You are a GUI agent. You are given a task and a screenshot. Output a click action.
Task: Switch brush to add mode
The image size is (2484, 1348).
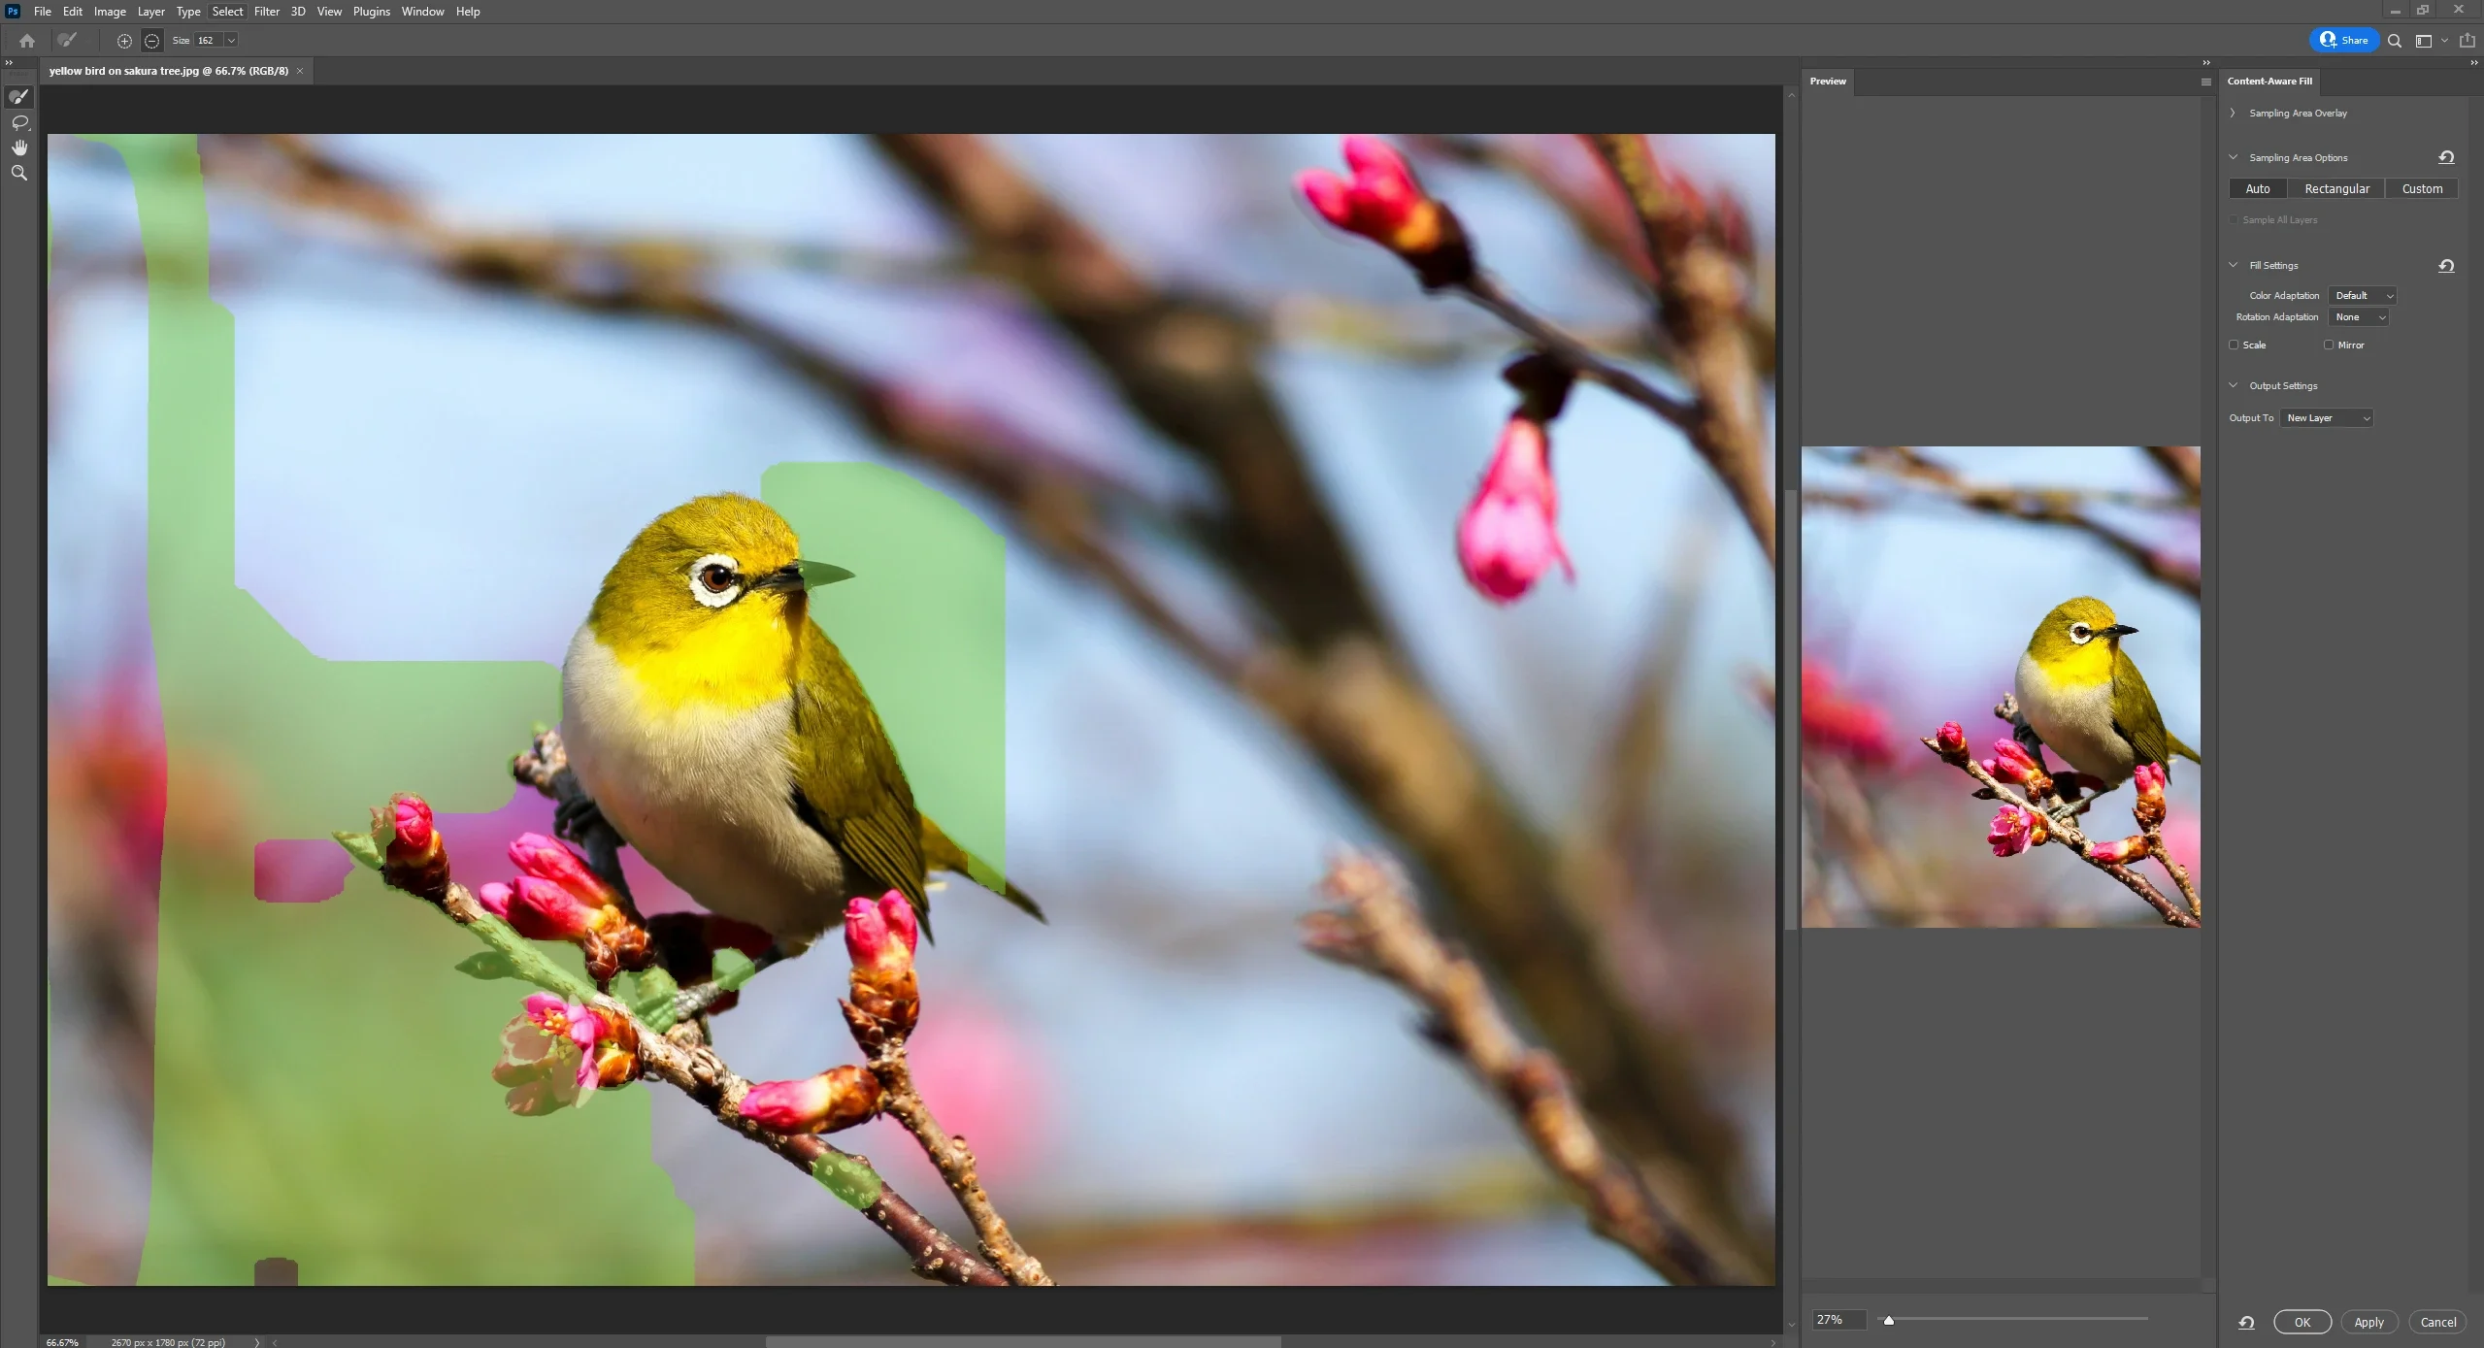tap(124, 41)
